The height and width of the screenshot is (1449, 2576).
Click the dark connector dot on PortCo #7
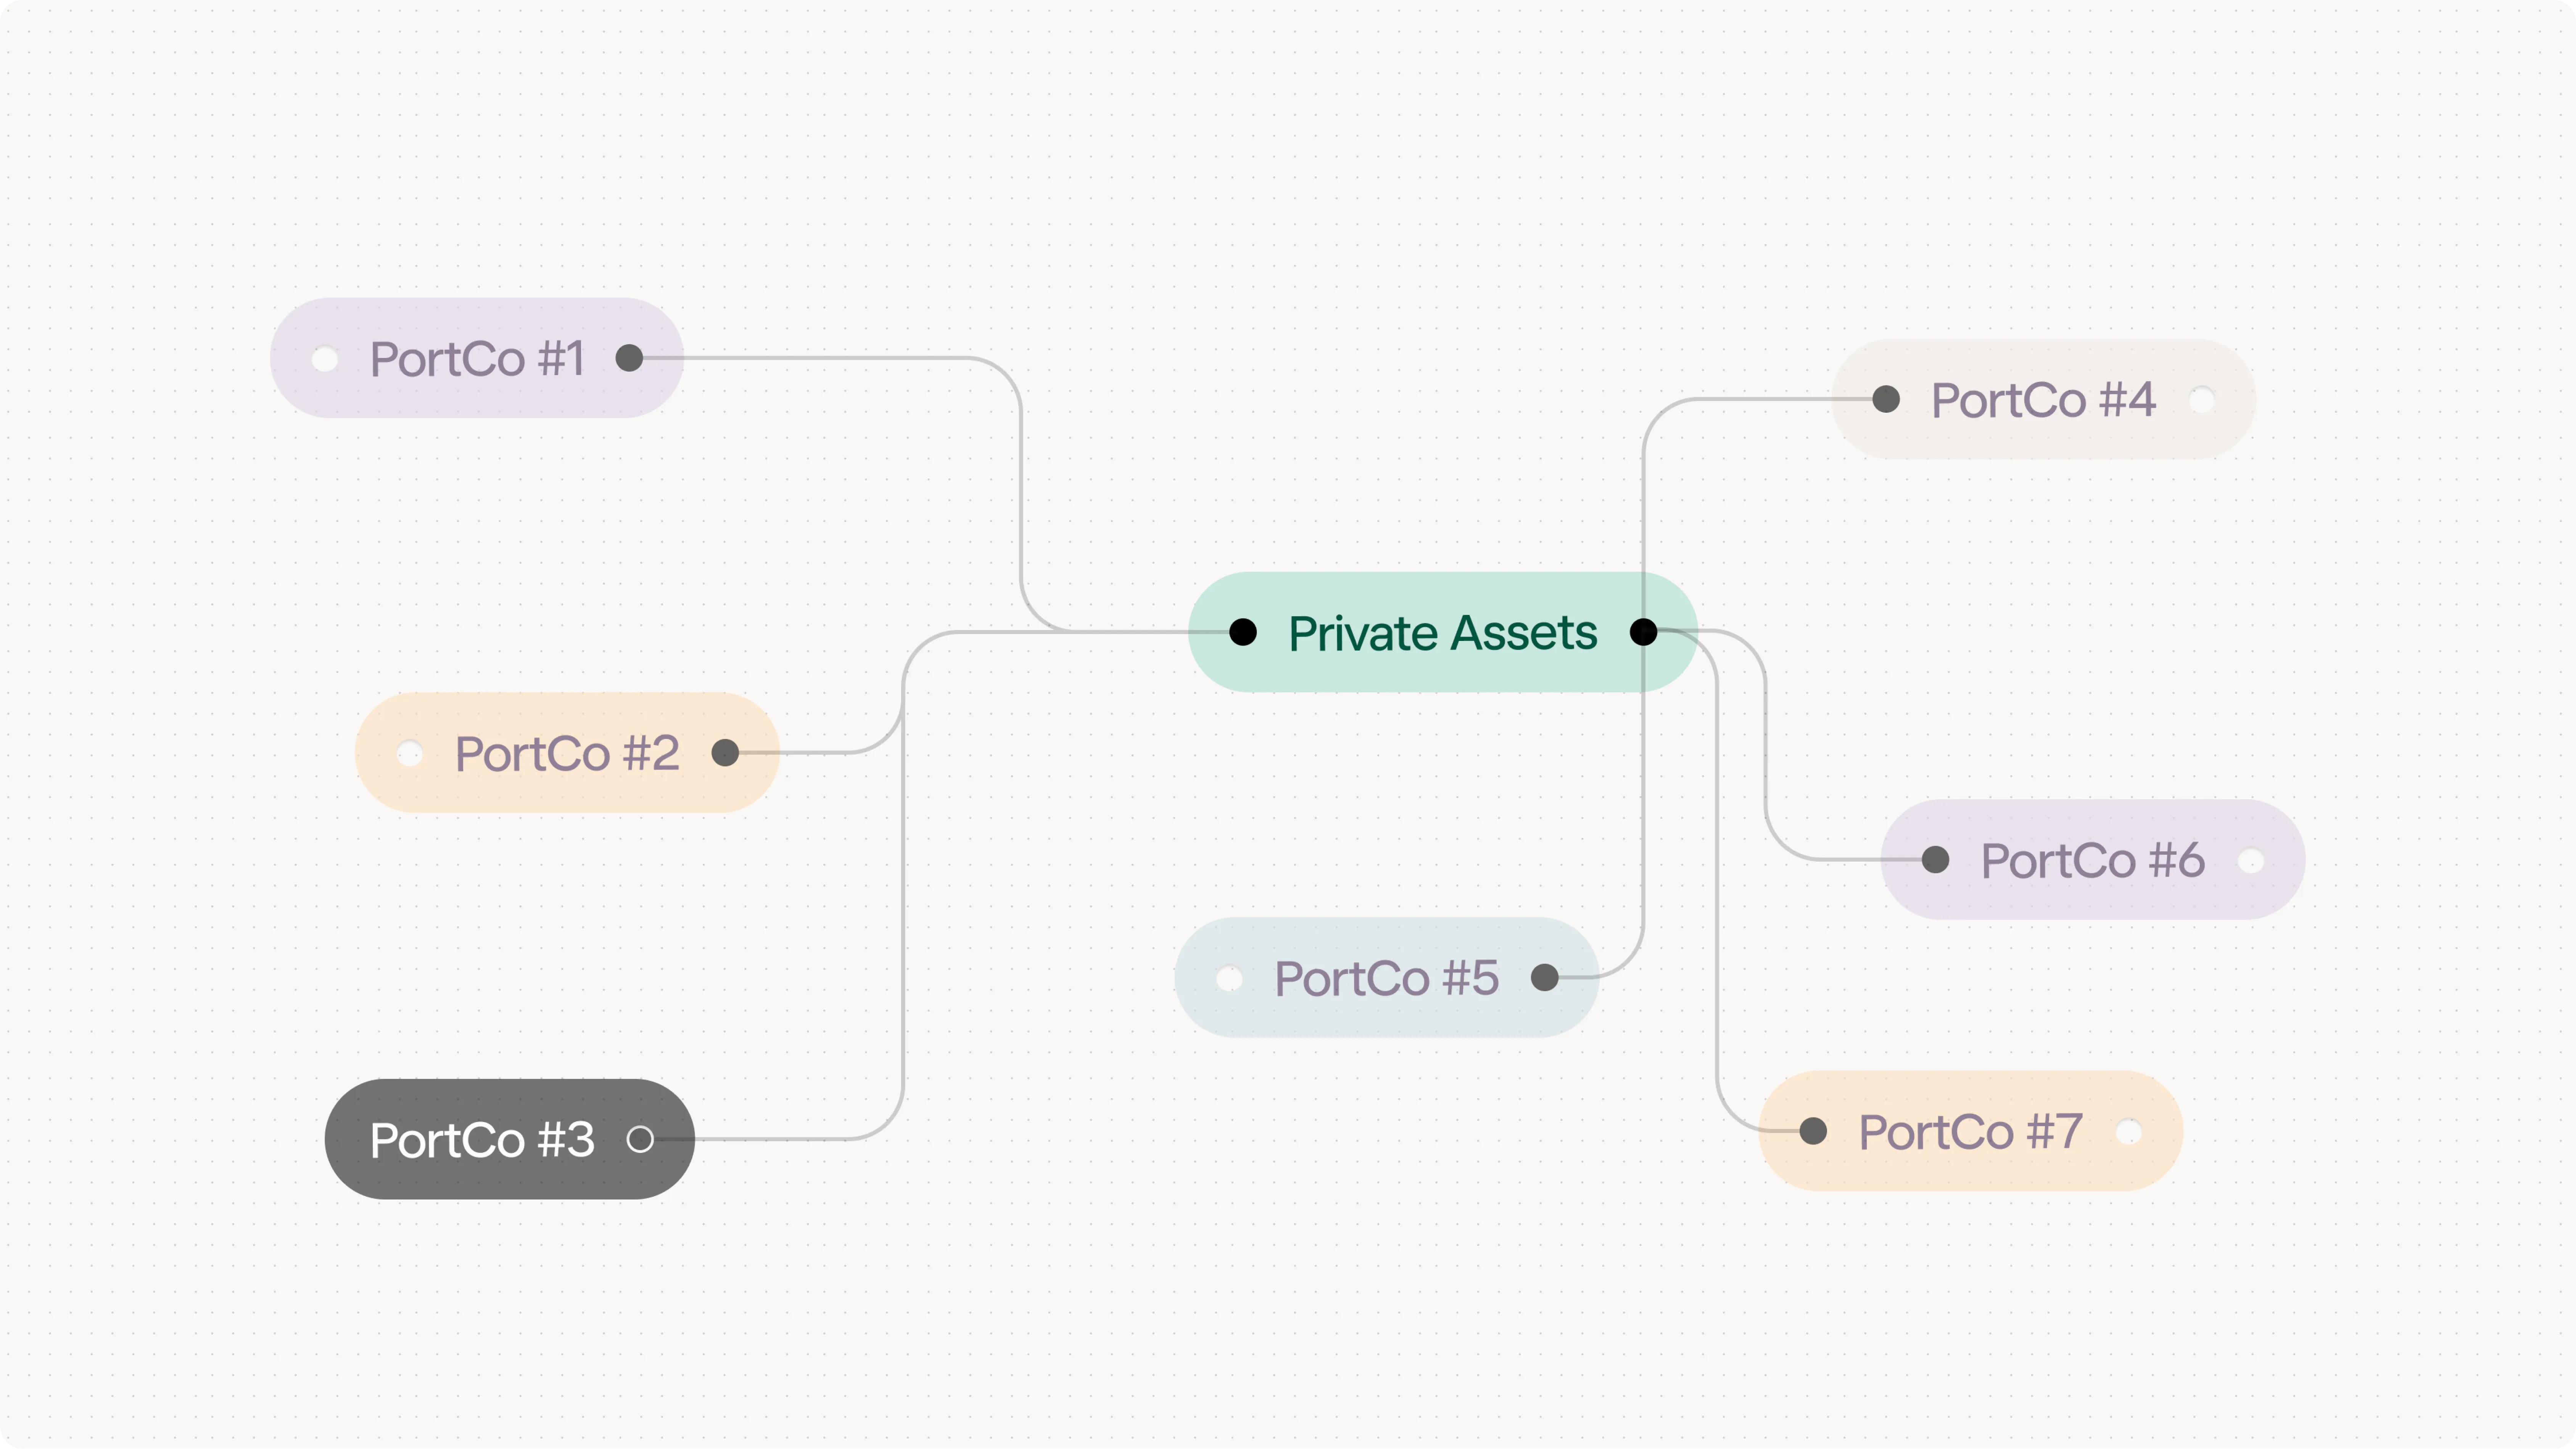[1813, 1131]
